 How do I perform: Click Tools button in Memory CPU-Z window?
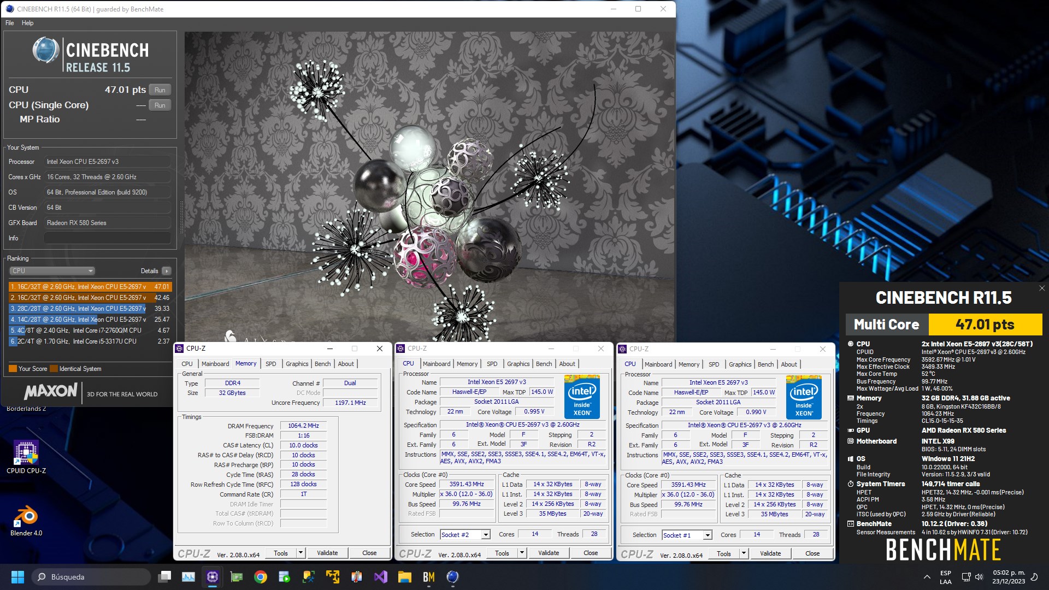(281, 553)
